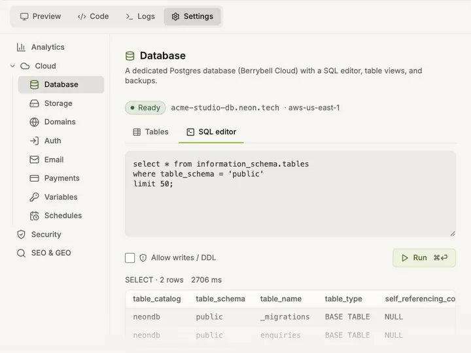This screenshot has height=353, width=471.
Task: Select the Settings tab
Action: pyautogui.click(x=192, y=16)
